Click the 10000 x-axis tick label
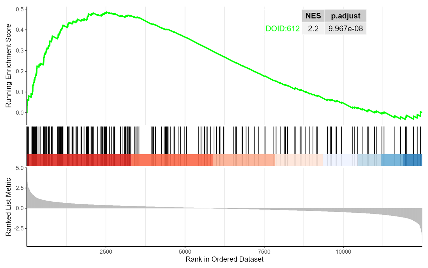428x268 pixels. pos(343,252)
